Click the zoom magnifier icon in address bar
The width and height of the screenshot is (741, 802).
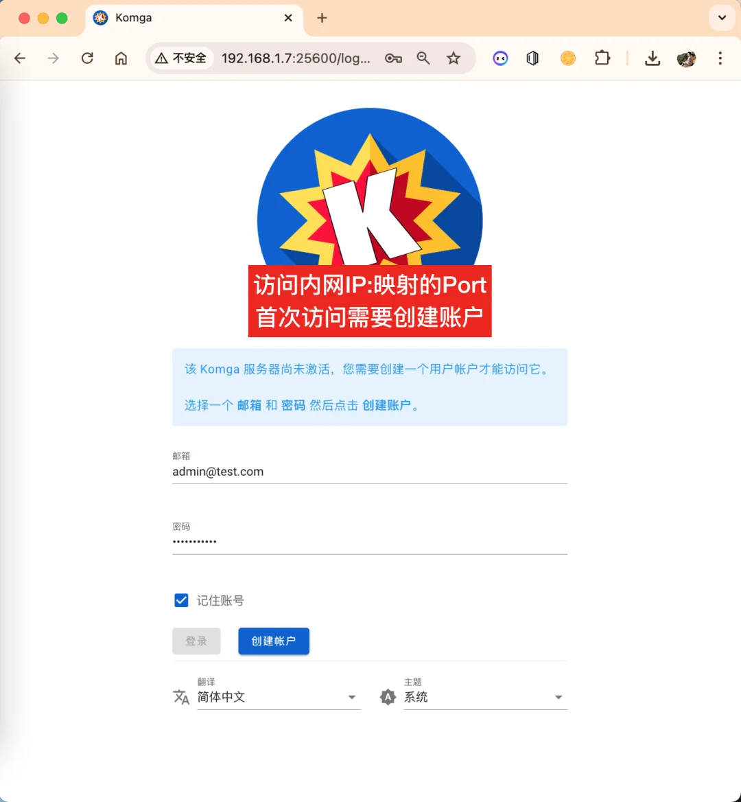coord(423,58)
